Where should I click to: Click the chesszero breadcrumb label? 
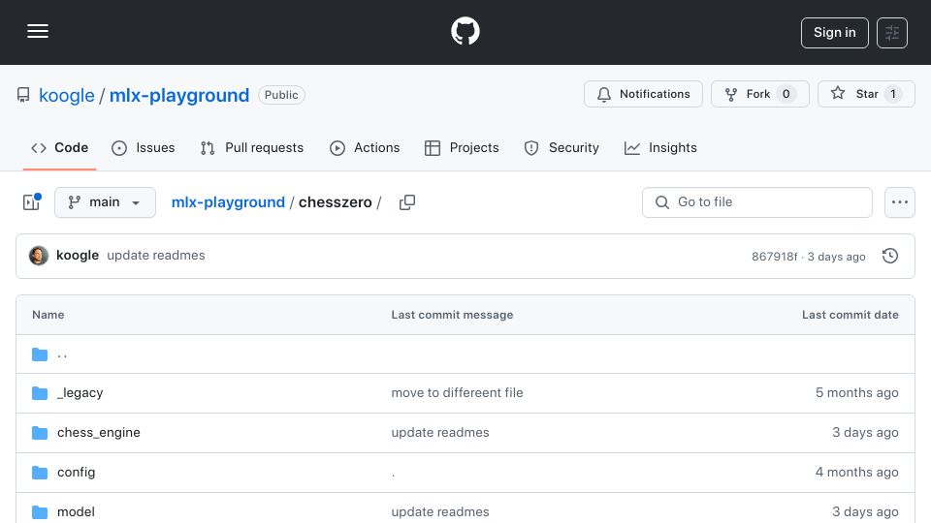click(335, 202)
